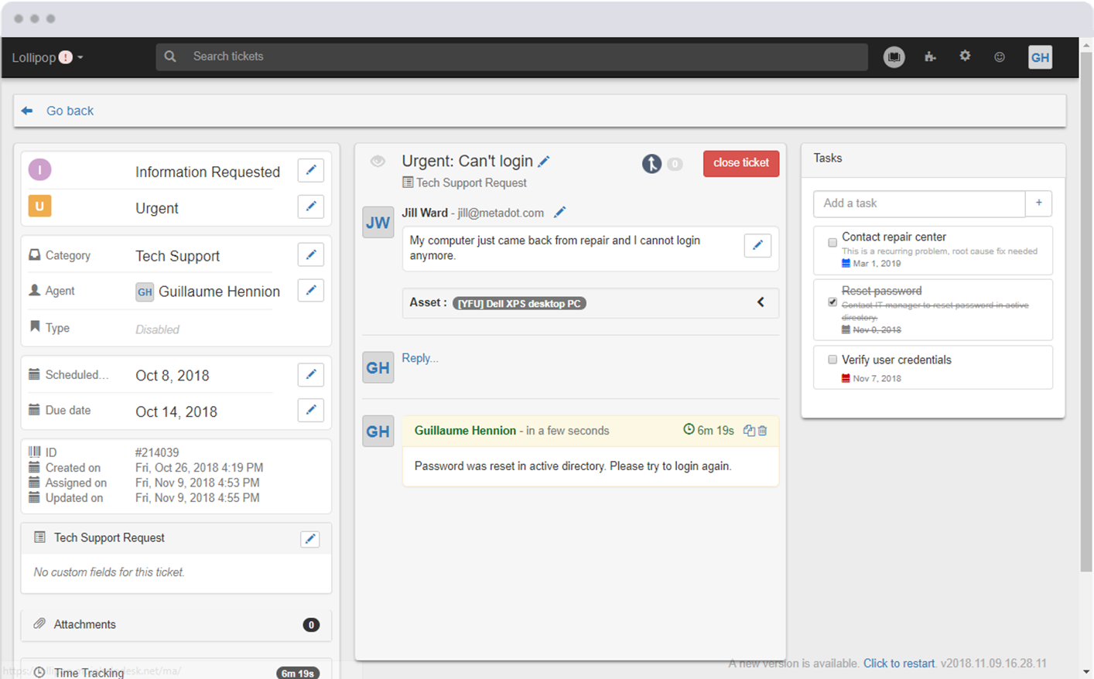Check the Contact repair center task

tap(832, 243)
